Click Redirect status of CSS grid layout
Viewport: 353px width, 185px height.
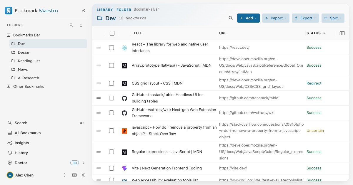click(314, 83)
